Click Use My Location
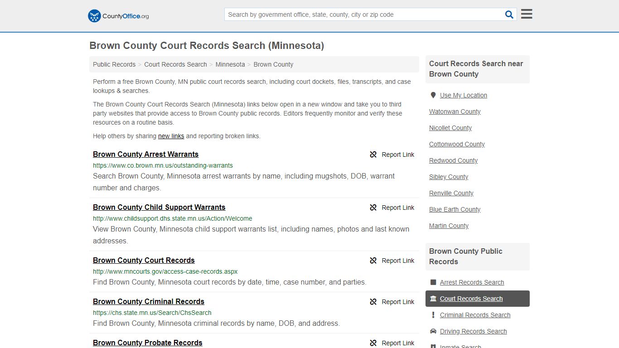619x348 pixels. 463,95
